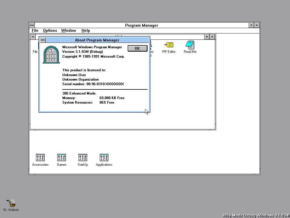
Task: Select the Games program group icon
Action: pos(61,158)
